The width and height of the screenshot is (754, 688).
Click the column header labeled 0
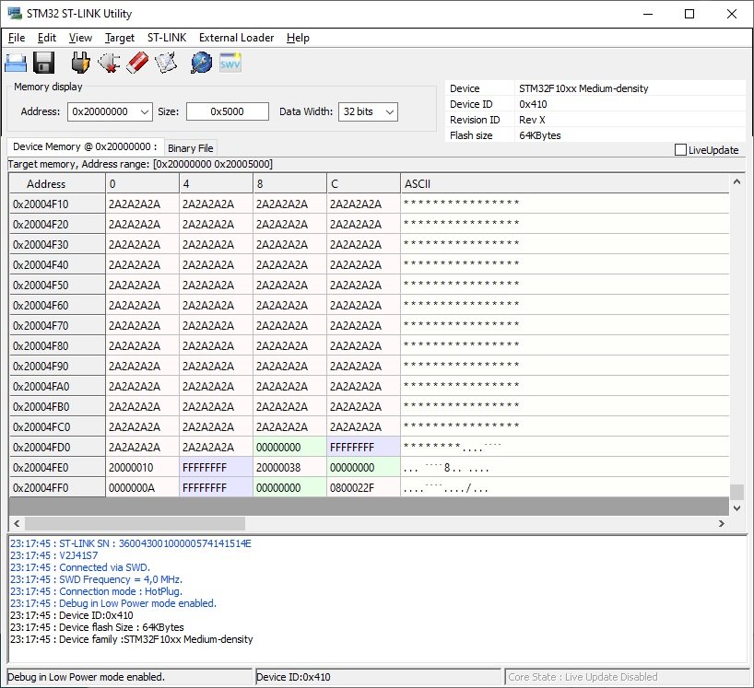pyautogui.click(x=142, y=183)
